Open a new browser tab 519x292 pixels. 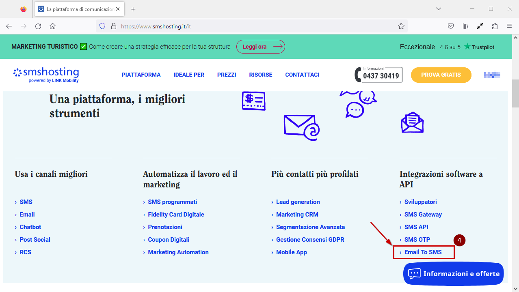coord(133,9)
